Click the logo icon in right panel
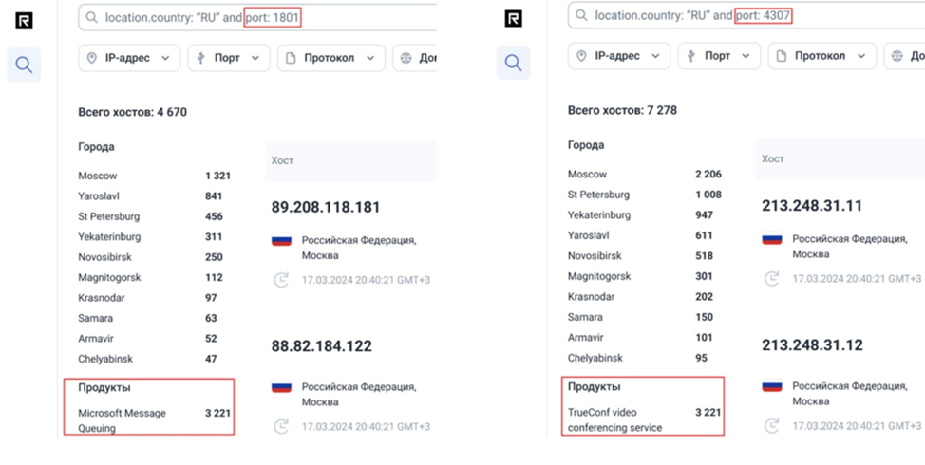Viewport: 925px width, 465px height. 513,18
